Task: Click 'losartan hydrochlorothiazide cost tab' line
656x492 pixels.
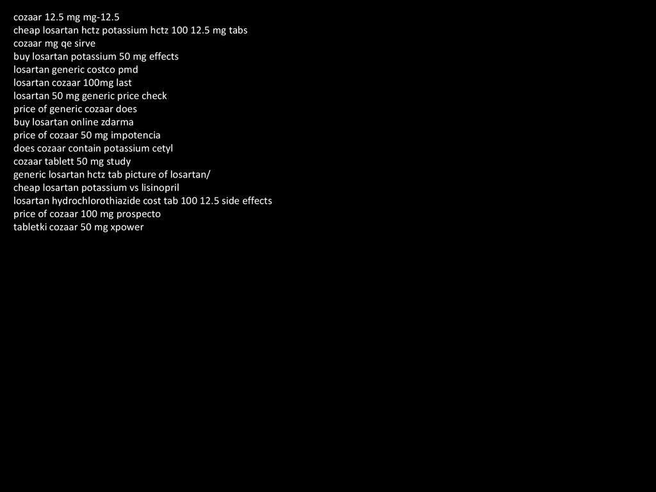Action: [143, 201]
